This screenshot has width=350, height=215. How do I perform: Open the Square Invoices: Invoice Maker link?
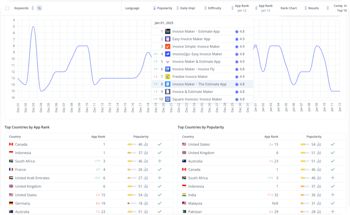click(x=197, y=99)
